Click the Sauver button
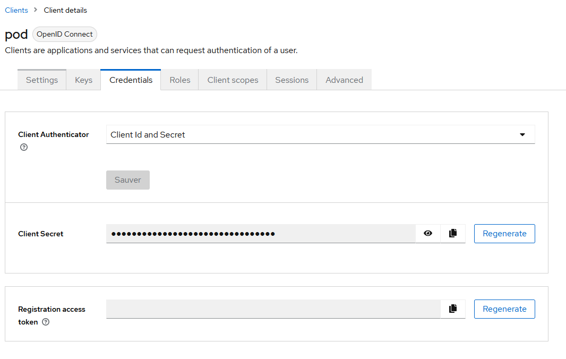 (128, 180)
